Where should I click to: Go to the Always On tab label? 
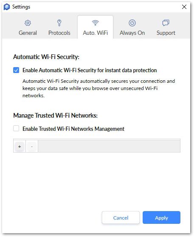click(132, 33)
